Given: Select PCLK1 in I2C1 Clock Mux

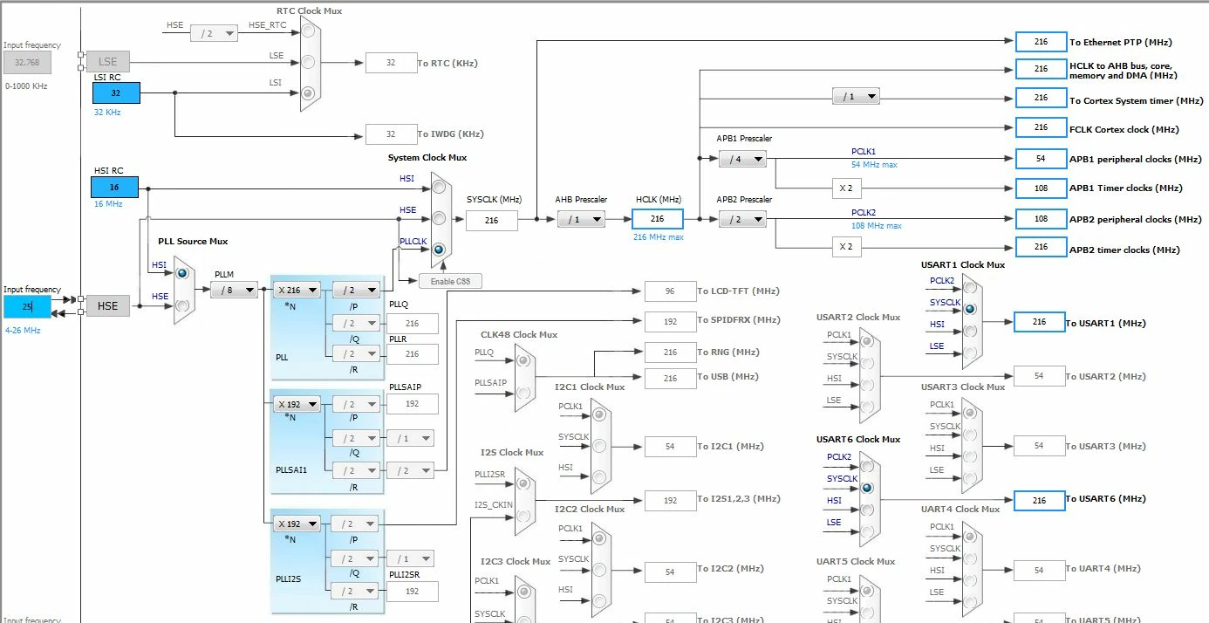Looking at the screenshot, I should pos(599,414).
